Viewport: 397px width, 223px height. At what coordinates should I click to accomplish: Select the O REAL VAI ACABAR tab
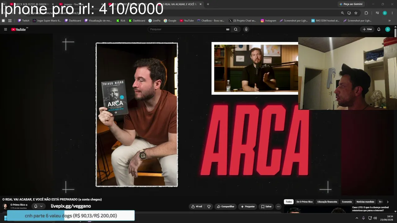pos(180,4)
